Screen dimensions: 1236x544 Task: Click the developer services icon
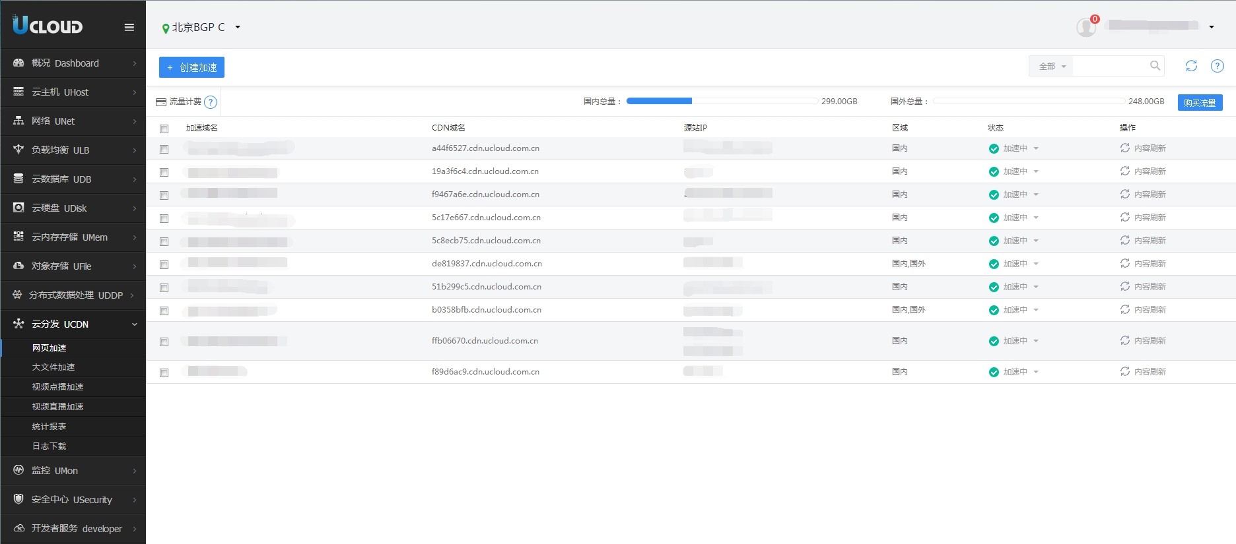point(18,528)
